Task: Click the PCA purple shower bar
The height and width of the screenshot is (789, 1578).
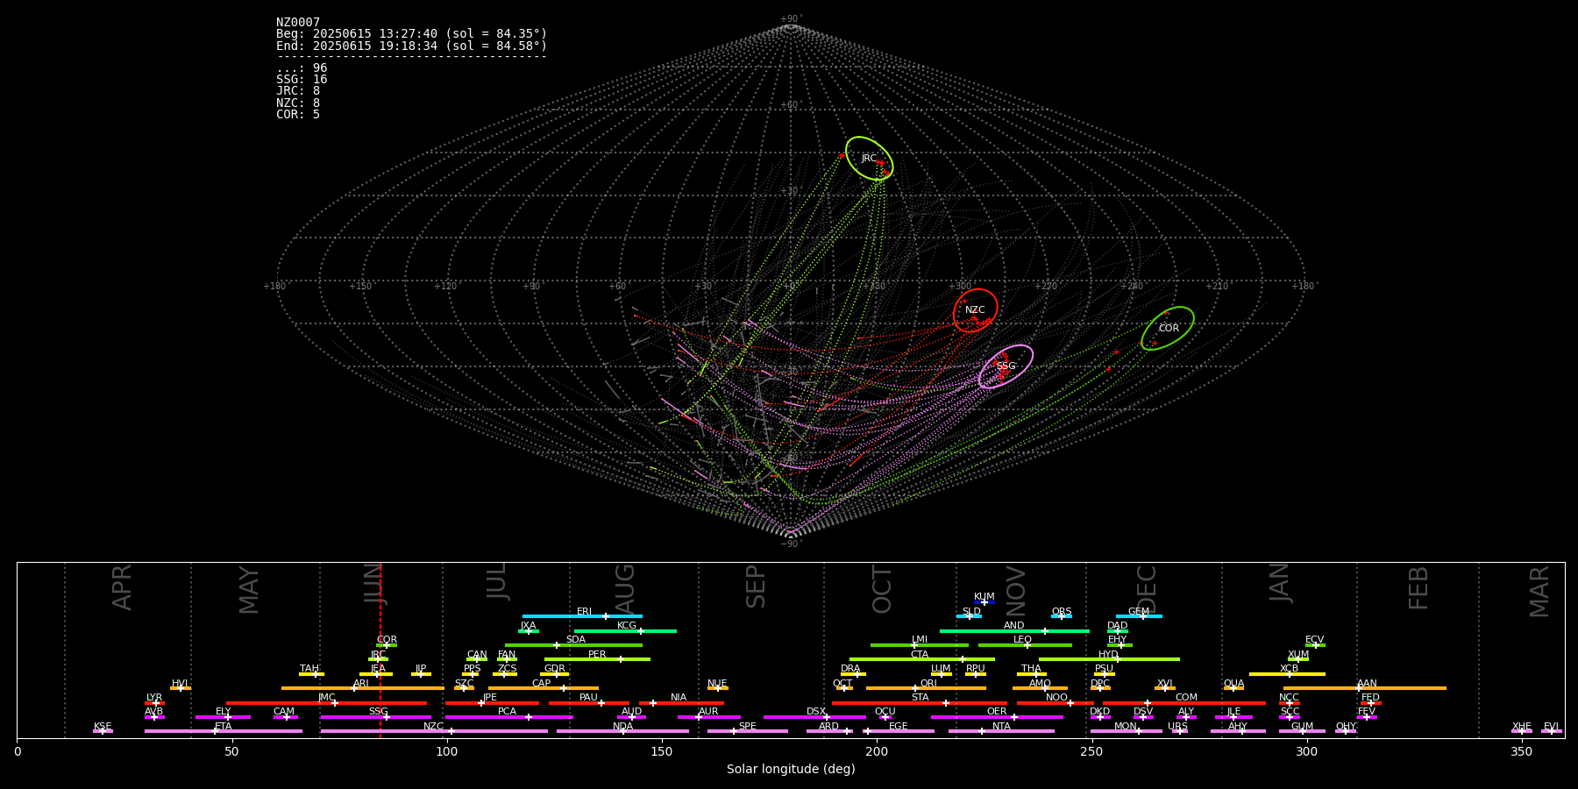Action: 508,717
